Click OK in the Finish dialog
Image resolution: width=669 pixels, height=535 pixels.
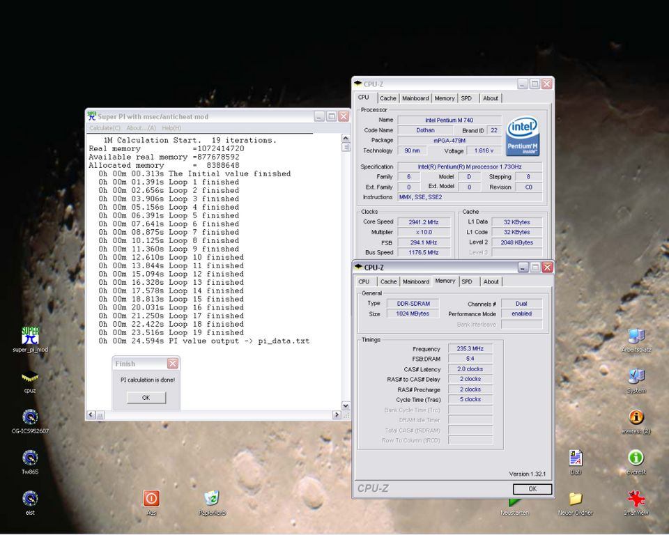pyautogui.click(x=146, y=398)
